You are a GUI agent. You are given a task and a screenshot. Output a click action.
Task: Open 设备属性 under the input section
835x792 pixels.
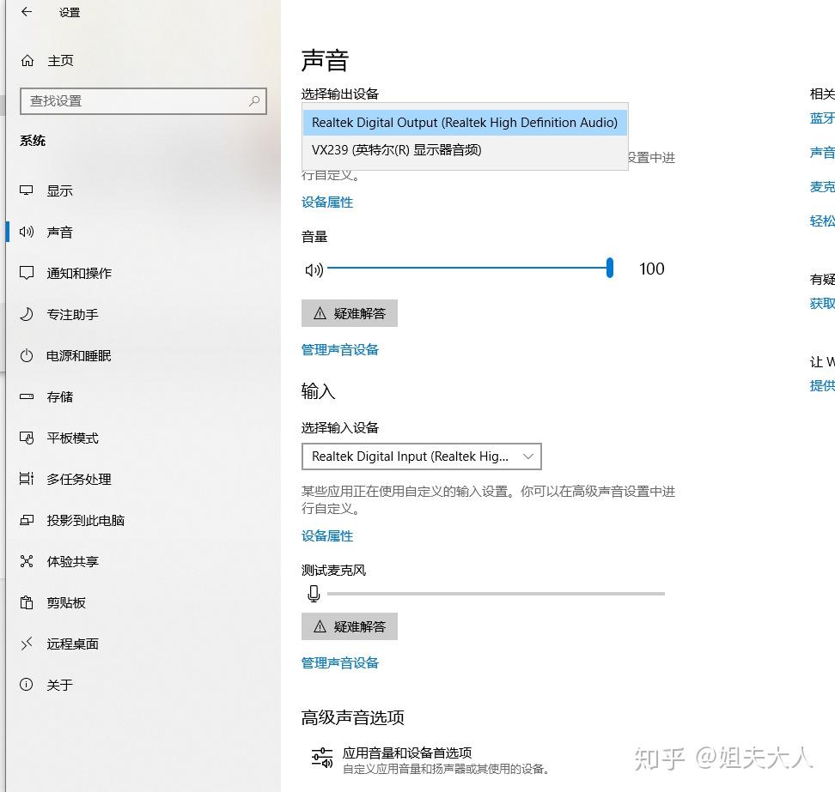(x=327, y=535)
